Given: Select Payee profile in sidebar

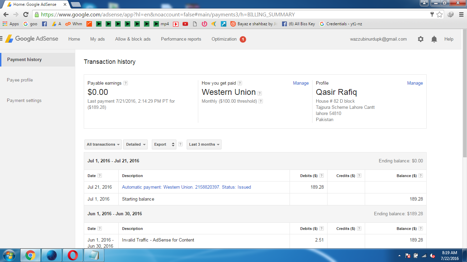Looking at the screenshot, I should (x=20, y=80).
